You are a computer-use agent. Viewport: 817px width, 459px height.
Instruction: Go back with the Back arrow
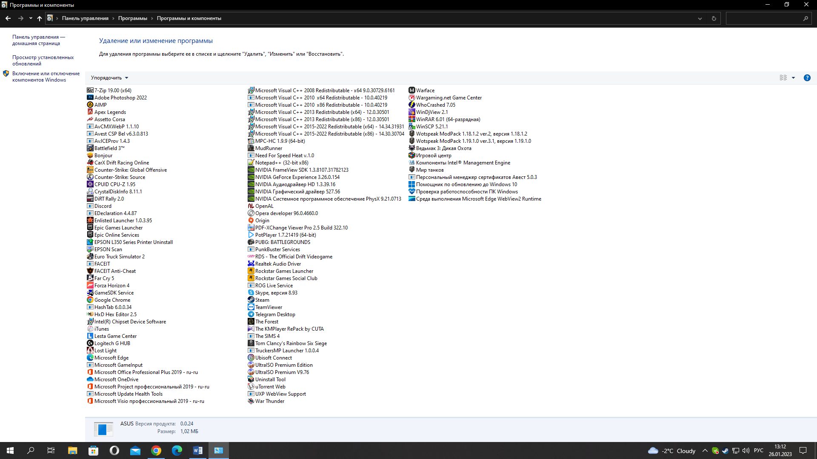(8, 18)
